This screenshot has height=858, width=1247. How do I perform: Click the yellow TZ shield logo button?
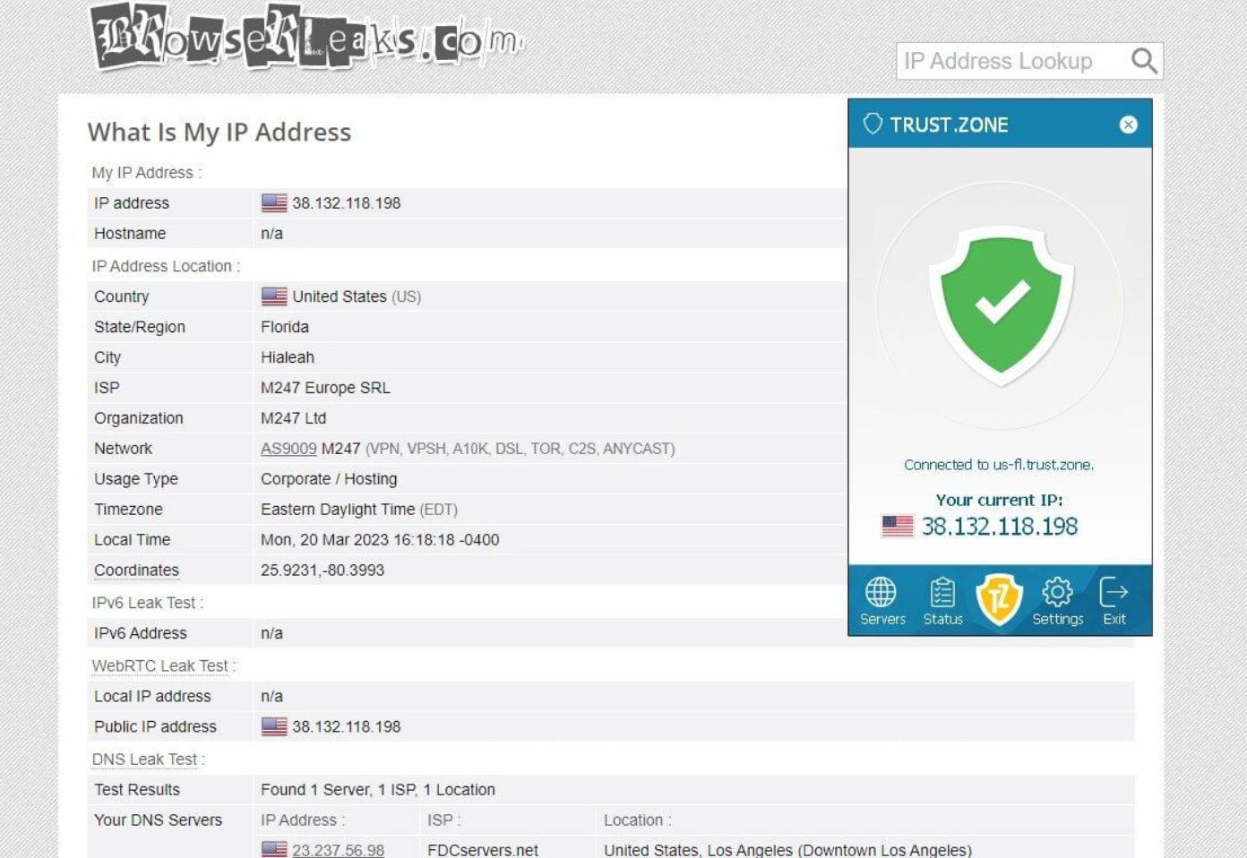click(999, 599)
